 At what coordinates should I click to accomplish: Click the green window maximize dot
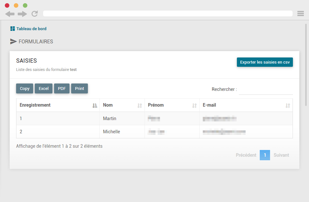tap(25, 5)
